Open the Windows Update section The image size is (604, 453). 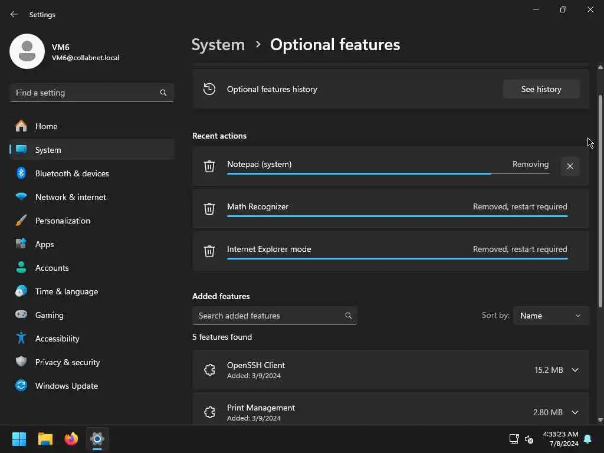click(66, 386)
